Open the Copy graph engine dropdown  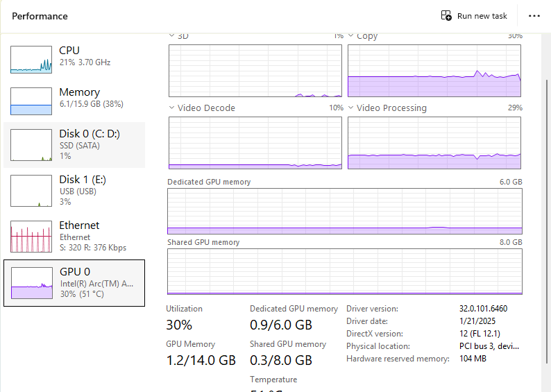(x=351, y=35)
